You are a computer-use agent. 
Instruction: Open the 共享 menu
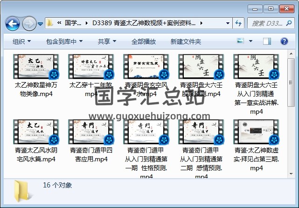106,42
